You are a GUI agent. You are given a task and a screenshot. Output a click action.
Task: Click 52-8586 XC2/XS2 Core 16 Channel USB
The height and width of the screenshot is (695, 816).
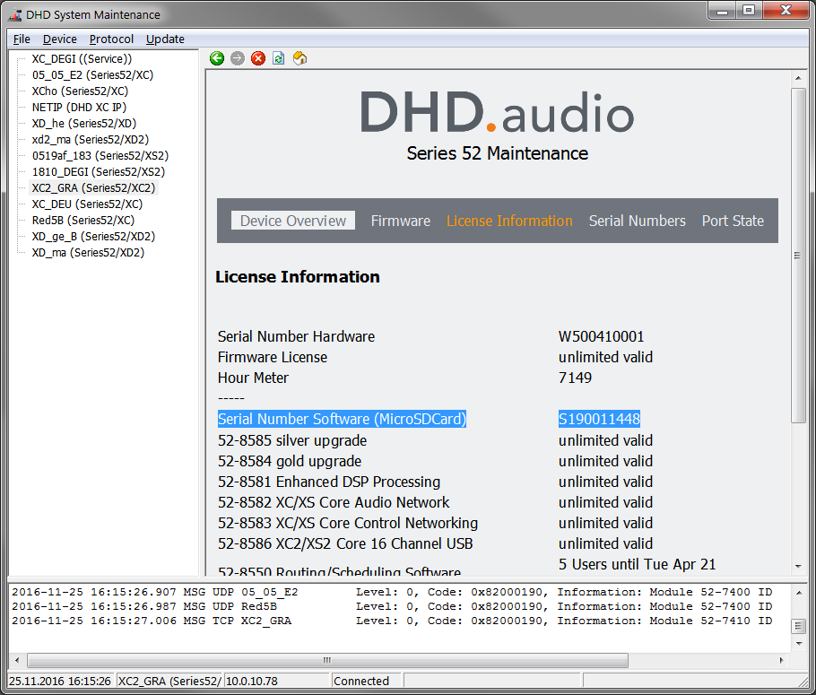tap(435, 544)
